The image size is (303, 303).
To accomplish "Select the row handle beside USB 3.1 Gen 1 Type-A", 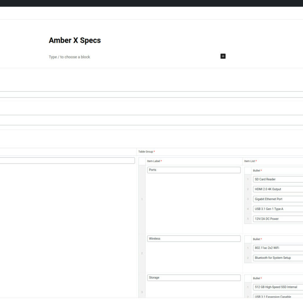I will [248, 209].
